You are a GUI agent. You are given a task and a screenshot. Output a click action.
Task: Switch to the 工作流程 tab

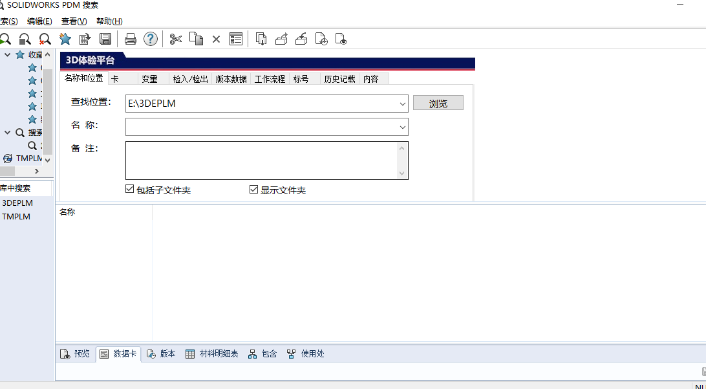(x=270, y=79)
